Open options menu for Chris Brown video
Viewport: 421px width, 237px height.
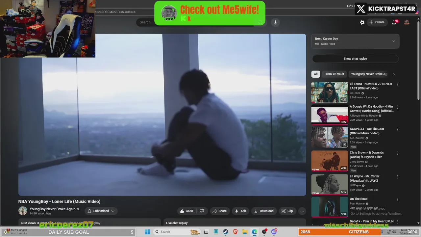[398, 153]
